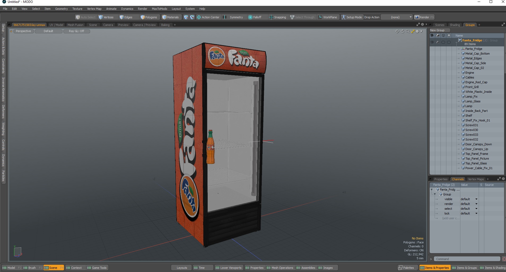Activate Polygons selection mode

click(149, 17)
